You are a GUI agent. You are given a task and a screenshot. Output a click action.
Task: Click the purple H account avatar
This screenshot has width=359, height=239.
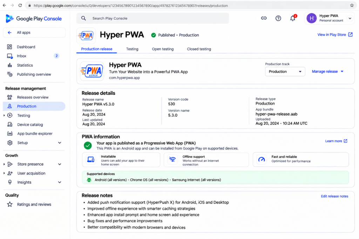[311, 18]
